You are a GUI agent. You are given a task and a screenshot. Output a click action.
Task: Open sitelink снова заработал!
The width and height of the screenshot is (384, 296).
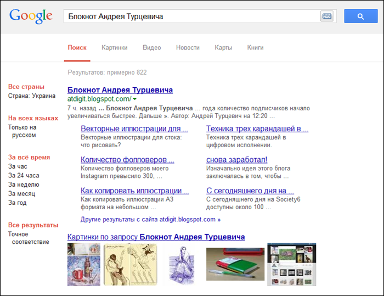(236, 160)
